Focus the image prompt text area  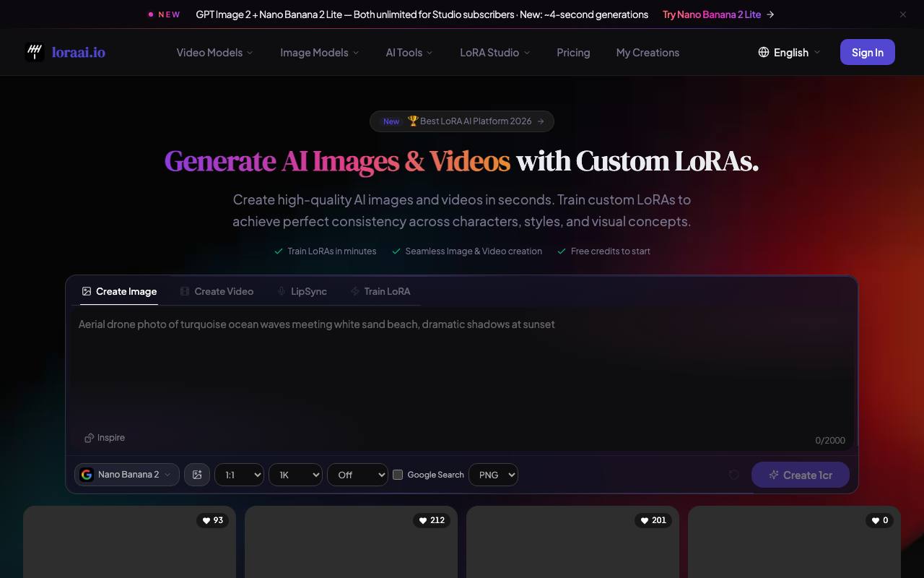click(x=462, y=379)
